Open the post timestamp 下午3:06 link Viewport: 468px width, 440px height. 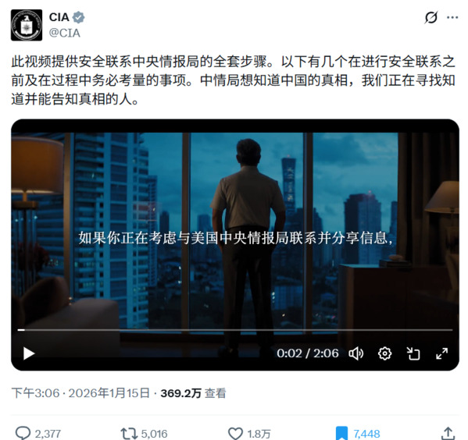point(35,393)
